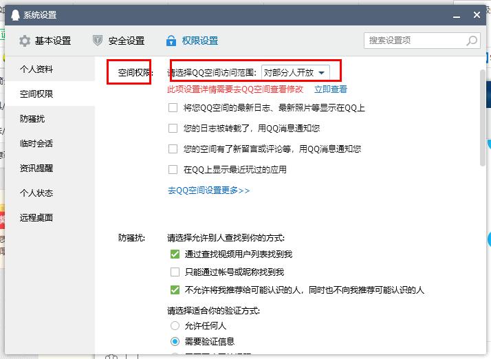Click the settings panel vertical scrollbar
This screenshot has width=491, height=359.
tap(483, 118)
